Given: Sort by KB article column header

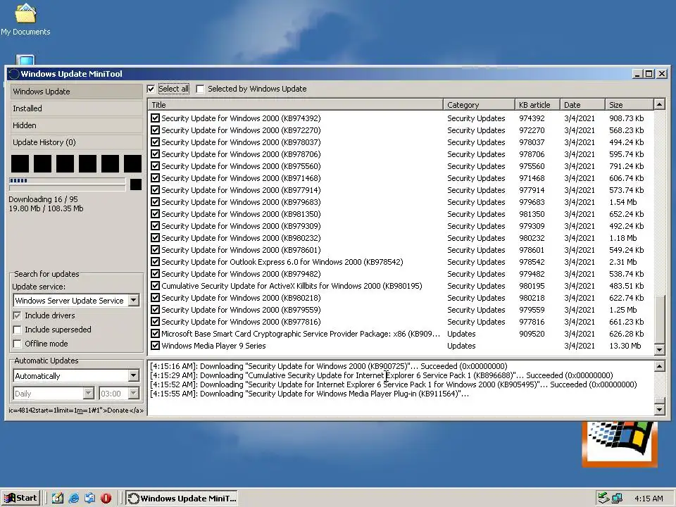Looking at the screenshot, I should 537,105.
